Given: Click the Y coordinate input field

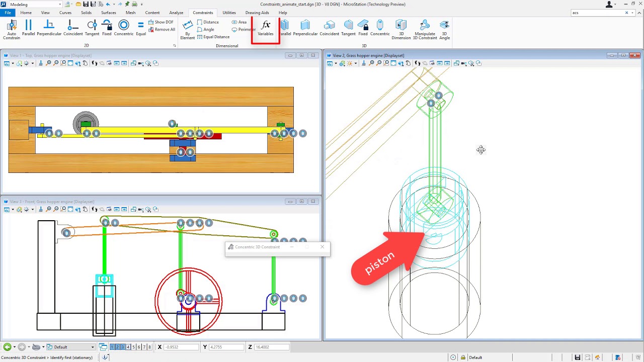Looking at the screenshot, I should 227,347.
